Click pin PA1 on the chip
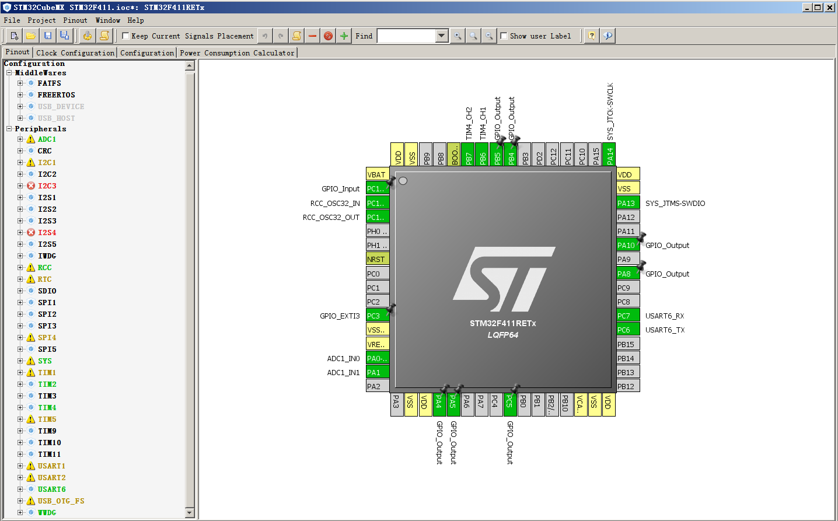Viewport: 838px width, 521px height. point(378,372)
